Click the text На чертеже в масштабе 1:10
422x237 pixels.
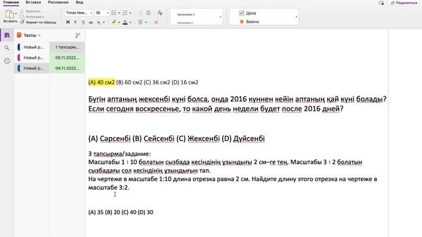click(233, 183)
